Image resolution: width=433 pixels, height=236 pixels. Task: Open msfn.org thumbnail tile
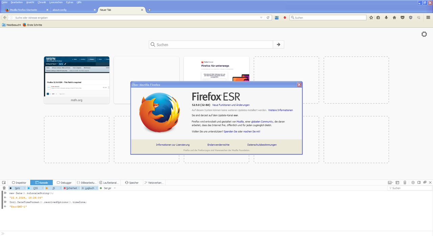pos(76,80)
